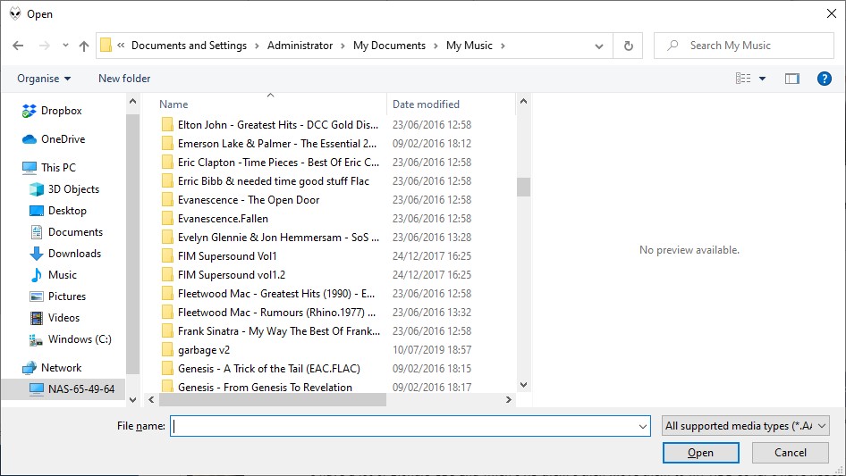Select Fleetwood Mac - Rumours folder

[x=268, y=313]
